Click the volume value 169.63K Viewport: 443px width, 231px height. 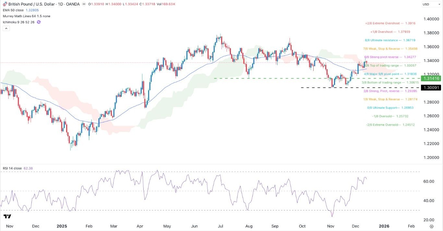click(x=168, y=5)
